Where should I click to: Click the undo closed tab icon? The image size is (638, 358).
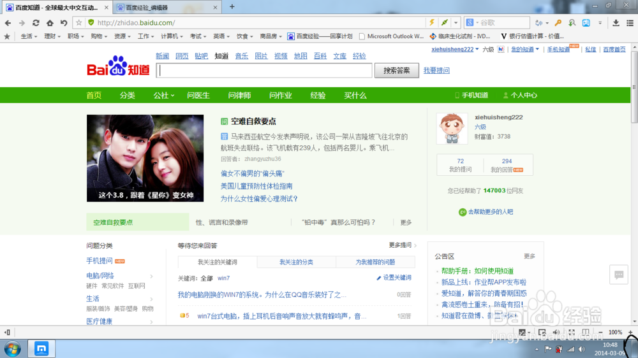click(63, 23)
